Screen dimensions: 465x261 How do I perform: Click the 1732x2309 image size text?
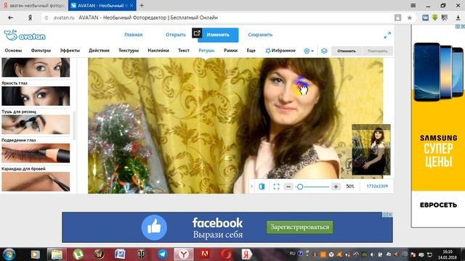(377, 186)
